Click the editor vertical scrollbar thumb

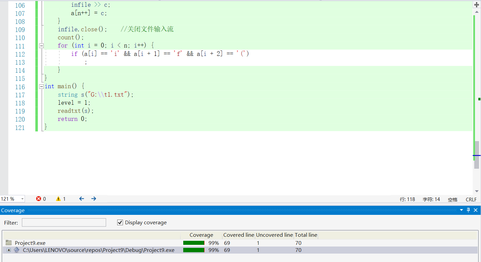point(477,155)
